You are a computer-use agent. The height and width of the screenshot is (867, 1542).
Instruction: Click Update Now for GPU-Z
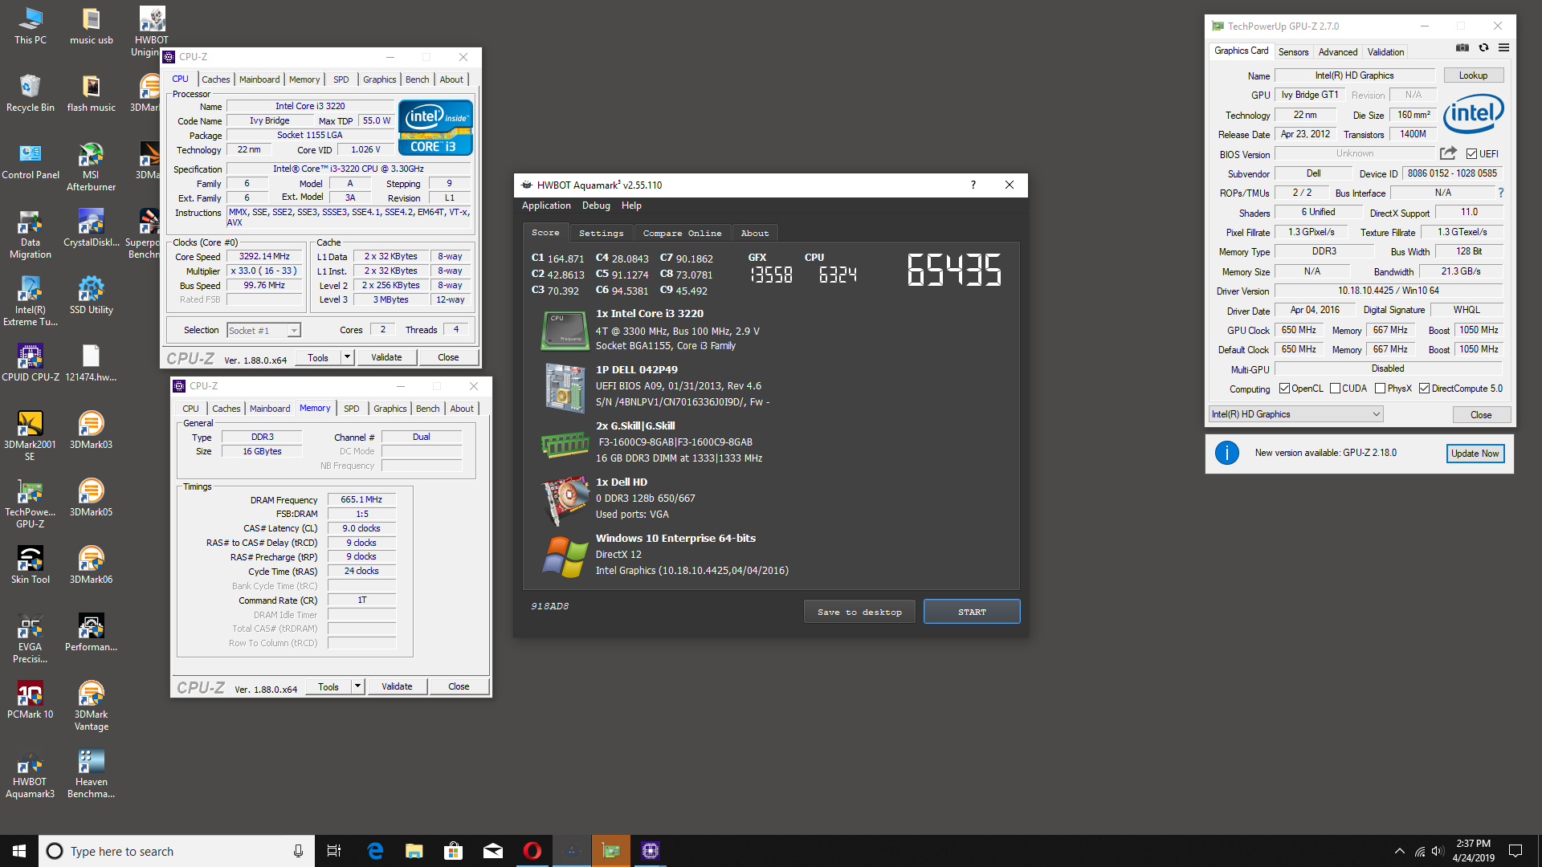1475,454
